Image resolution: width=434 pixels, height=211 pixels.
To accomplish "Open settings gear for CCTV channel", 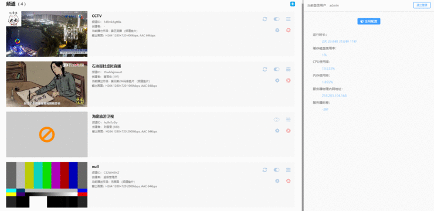I will 277,30.
